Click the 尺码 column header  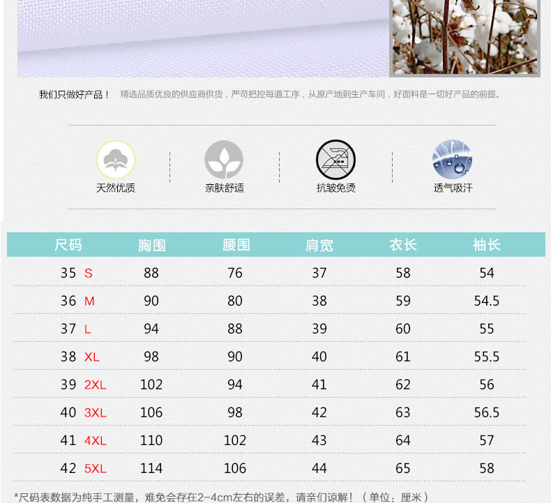coord(68,245)
